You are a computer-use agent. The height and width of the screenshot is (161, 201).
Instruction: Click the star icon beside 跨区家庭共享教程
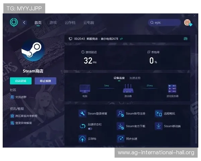[x=12, y=116]
